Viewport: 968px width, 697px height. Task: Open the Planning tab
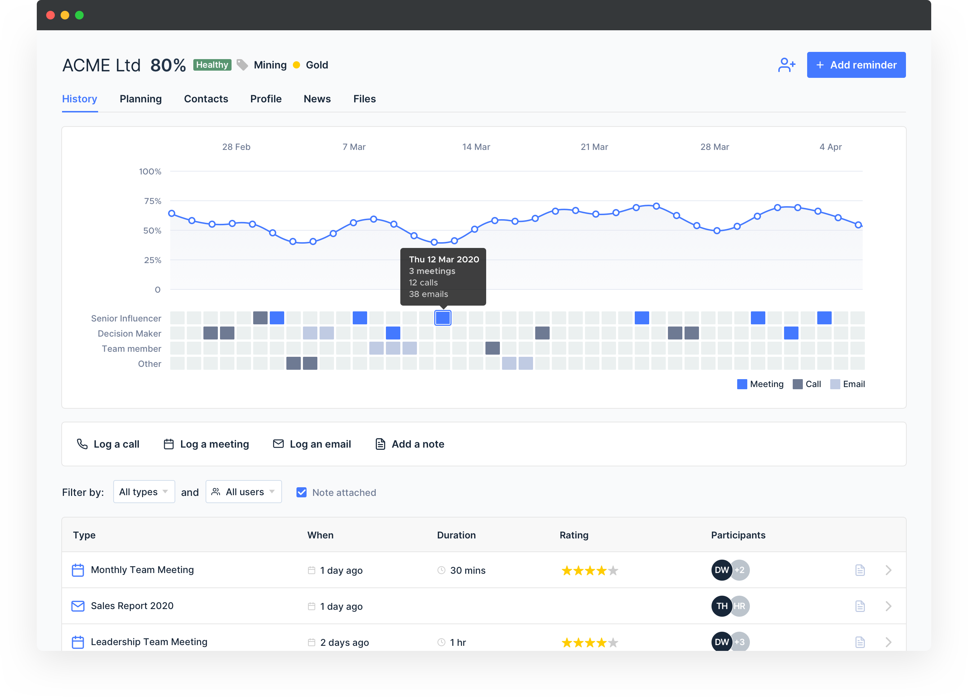tap(140, 99)
